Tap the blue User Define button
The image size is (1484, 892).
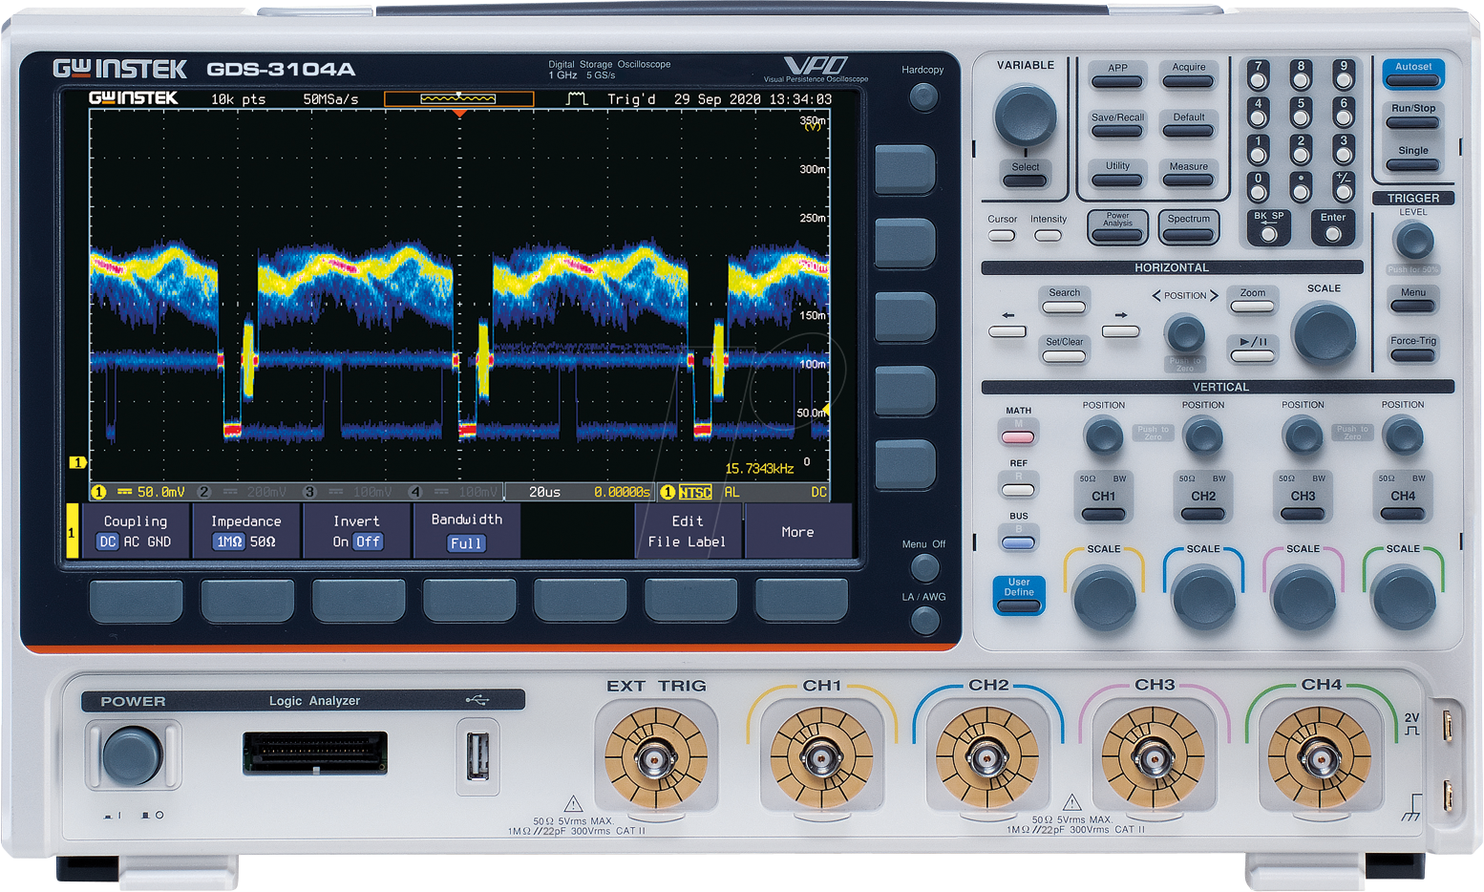[1018, 594]
